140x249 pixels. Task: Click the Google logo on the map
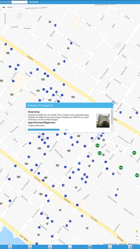tap(5, 243)
